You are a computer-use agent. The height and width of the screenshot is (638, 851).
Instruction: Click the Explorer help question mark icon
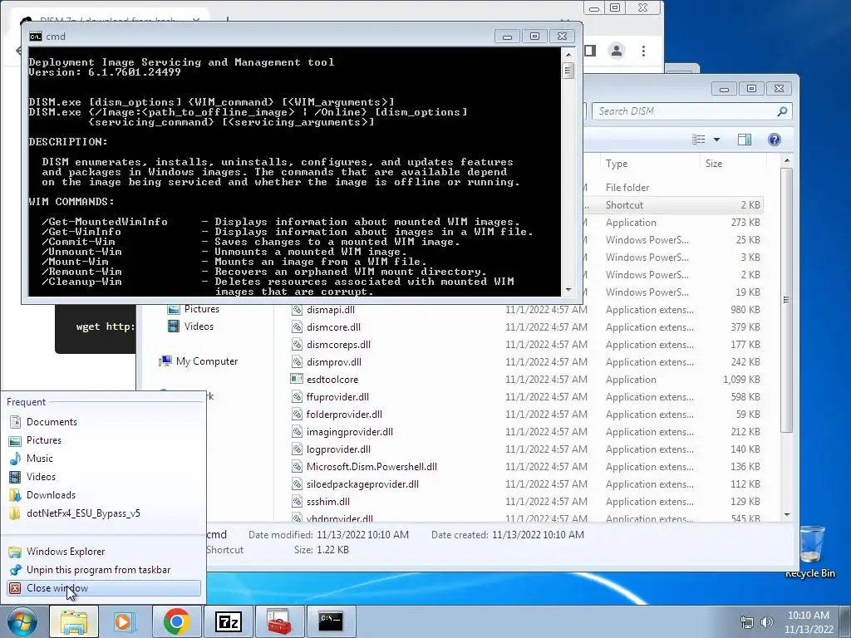(775, 140)
